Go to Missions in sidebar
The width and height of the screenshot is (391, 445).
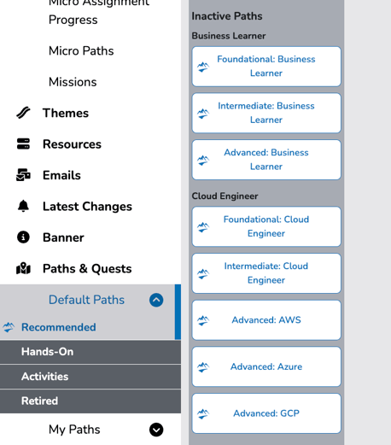point(73,82)
